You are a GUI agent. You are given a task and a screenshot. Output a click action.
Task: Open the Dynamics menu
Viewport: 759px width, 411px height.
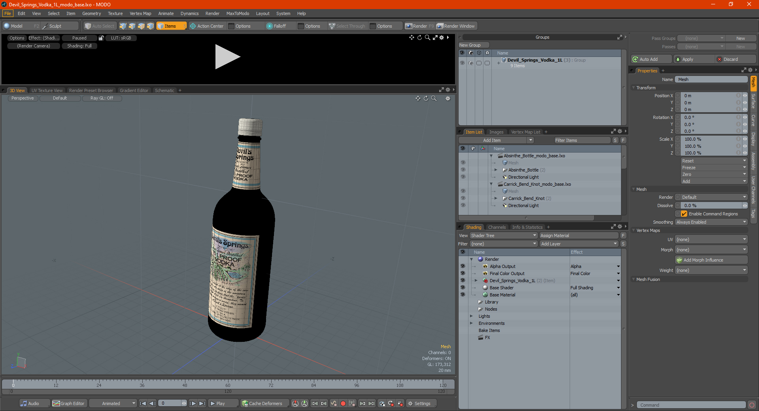coord(189,13)
